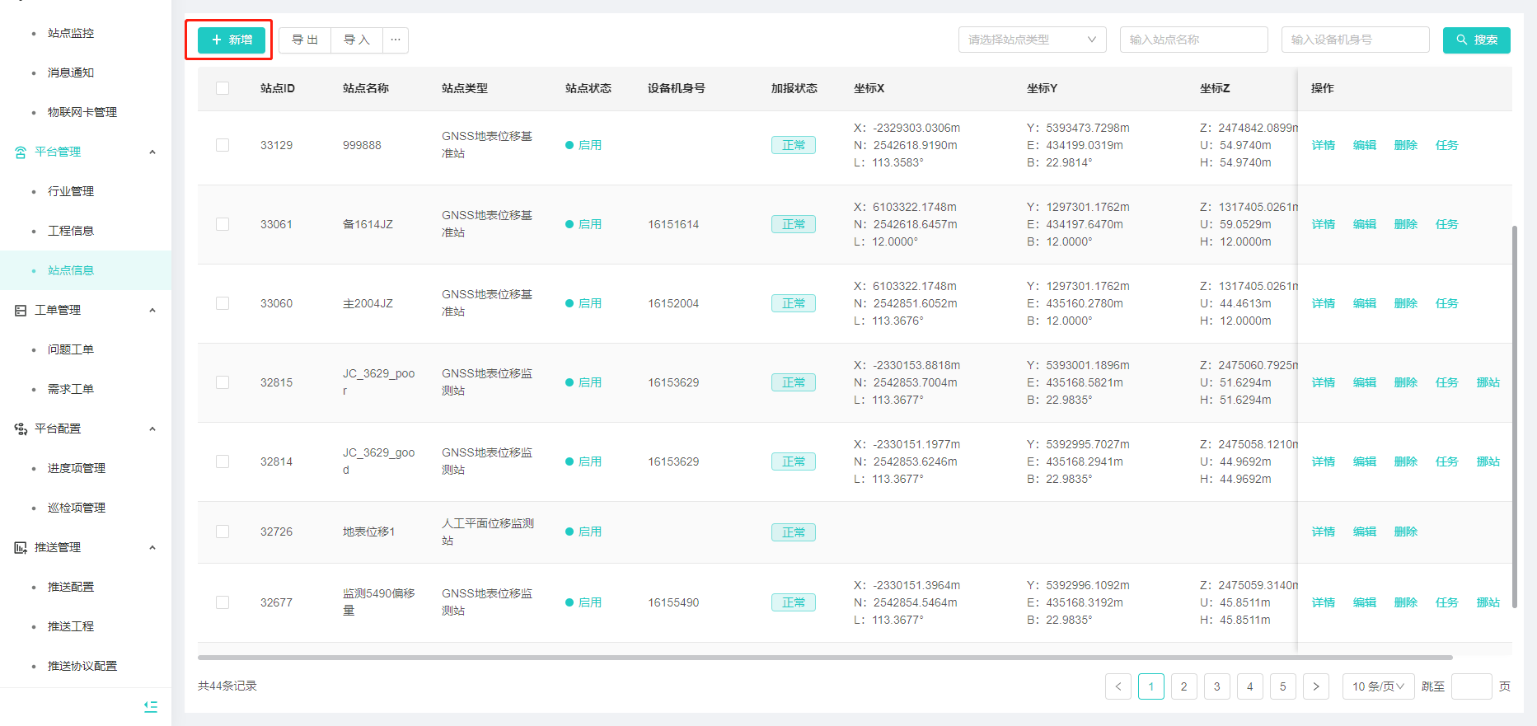Viewport: 1537px width, 726px height.
Task: Focus the 输入站点名称 search field
Action: coord(1193,40)
